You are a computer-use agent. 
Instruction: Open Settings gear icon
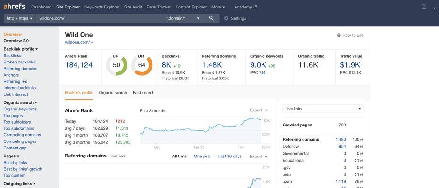tap(226, 18)
